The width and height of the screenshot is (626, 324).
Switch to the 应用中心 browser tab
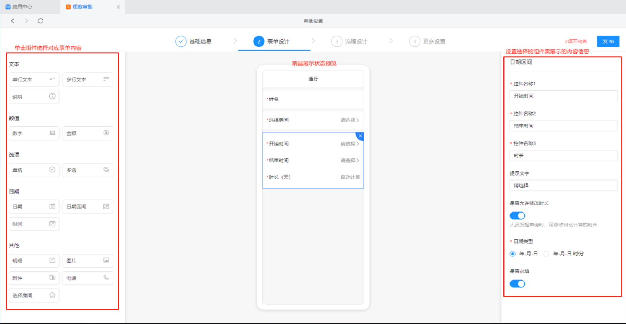coord(22,7)
